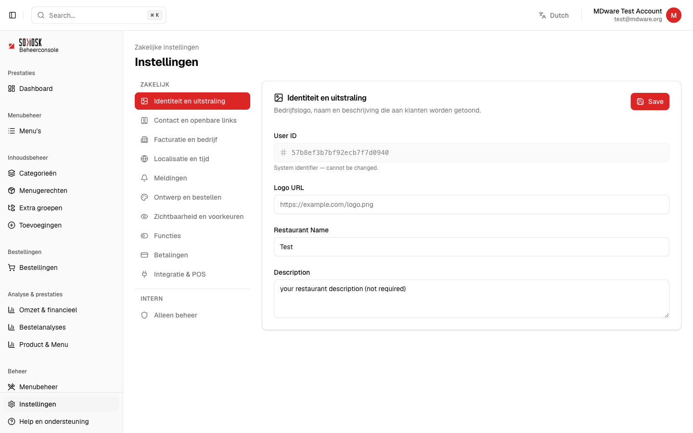Viewport: 693px width, 433px height.
Task: Click the search magnifier icon
Action: tap(41, 15)
